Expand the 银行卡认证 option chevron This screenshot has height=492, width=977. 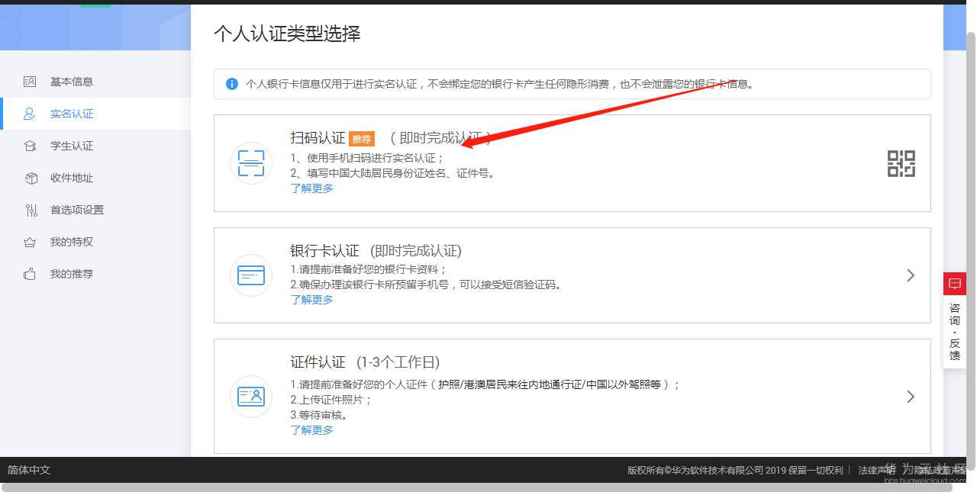(x=911, y=275)
